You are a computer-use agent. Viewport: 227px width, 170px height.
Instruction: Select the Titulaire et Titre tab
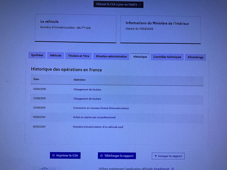tap(79, 56)
